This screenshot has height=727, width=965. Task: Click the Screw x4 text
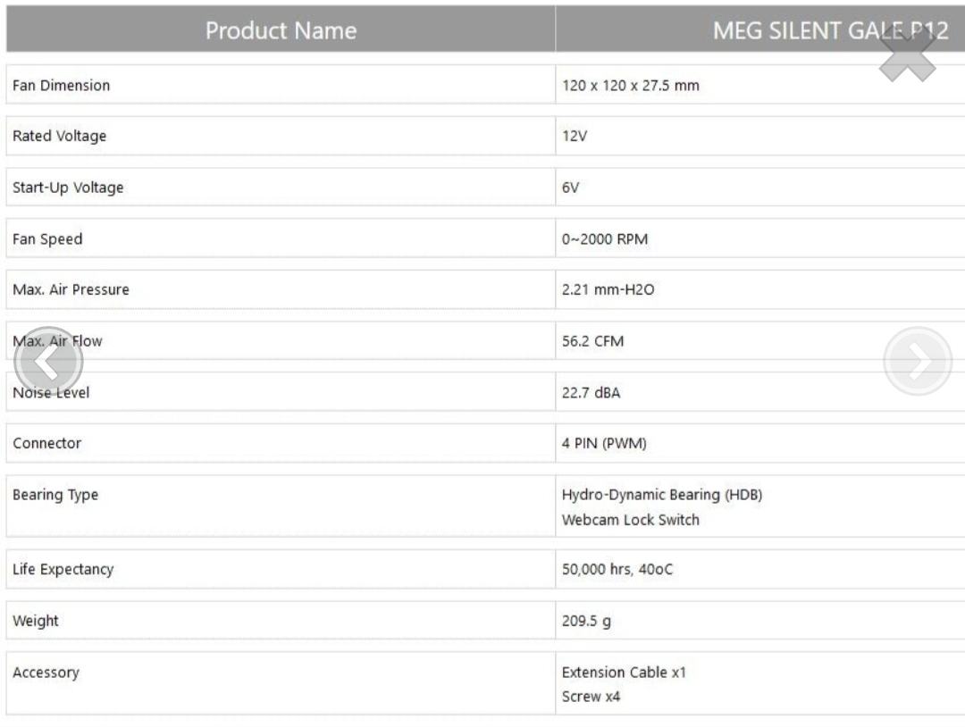click(591, 697)
